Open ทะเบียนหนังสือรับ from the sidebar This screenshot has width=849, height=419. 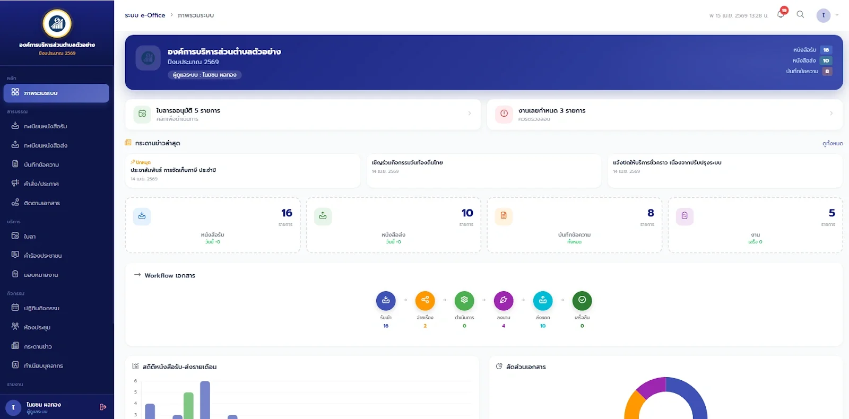click(56, 126)
